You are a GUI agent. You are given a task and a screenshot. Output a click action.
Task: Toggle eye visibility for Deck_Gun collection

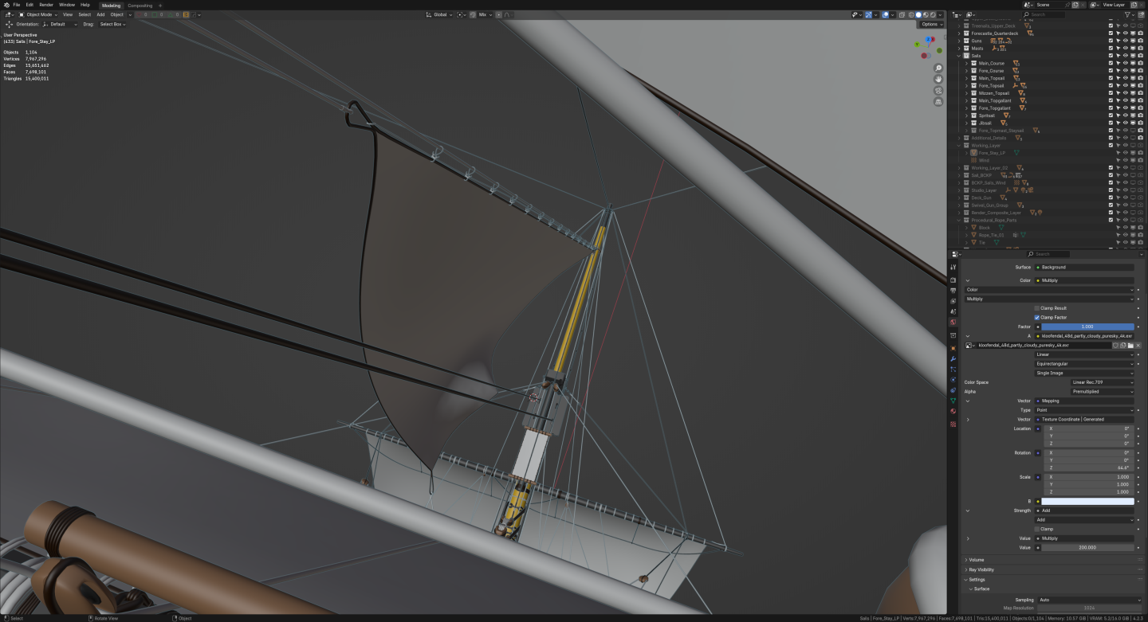click(1126, 198)
